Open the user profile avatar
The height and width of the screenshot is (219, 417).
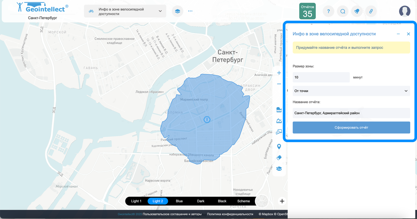[x=405, y=11]
